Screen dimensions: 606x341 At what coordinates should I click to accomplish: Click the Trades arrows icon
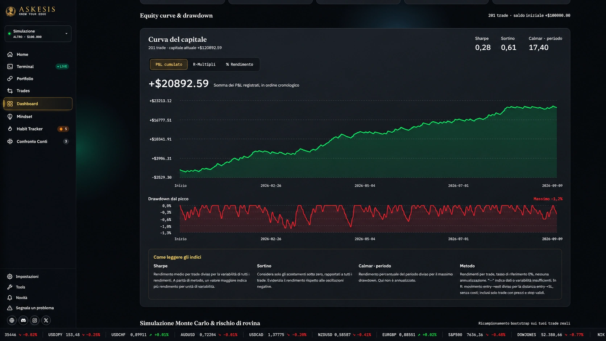coord(10,91)
